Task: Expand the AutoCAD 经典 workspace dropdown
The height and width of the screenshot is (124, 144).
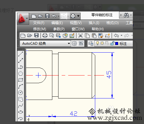Action: coord(69,43)
